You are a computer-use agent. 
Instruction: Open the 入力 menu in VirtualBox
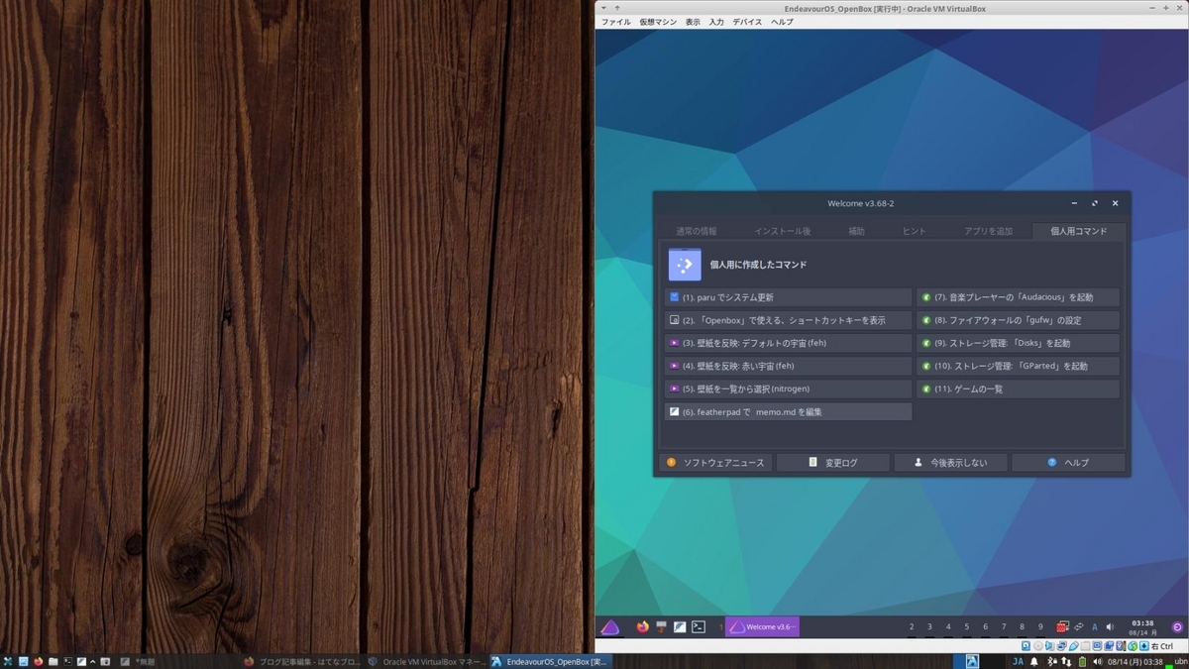pos(716,22)
